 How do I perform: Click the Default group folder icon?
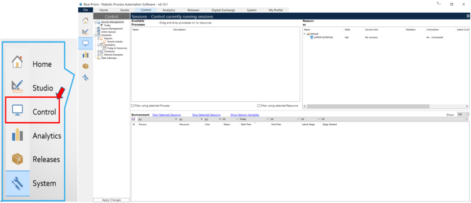point(308,34)
